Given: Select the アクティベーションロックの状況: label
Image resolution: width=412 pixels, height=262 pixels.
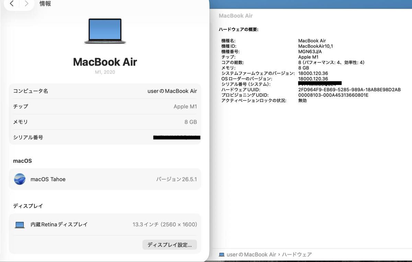Looking at the screenshot, I should coord(254,101).
